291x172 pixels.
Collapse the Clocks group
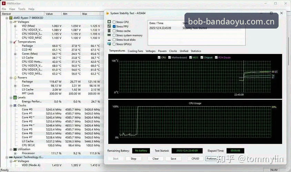[x=11, y=106]
